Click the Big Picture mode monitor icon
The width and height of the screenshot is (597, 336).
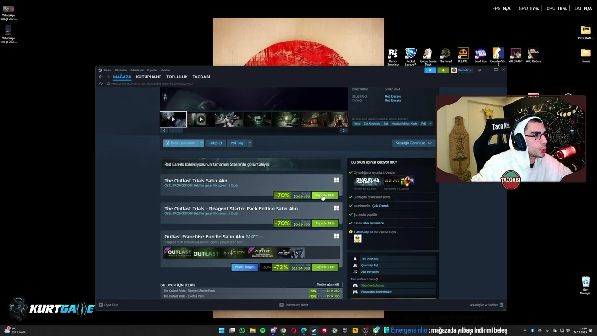click(x=479, y=70)
